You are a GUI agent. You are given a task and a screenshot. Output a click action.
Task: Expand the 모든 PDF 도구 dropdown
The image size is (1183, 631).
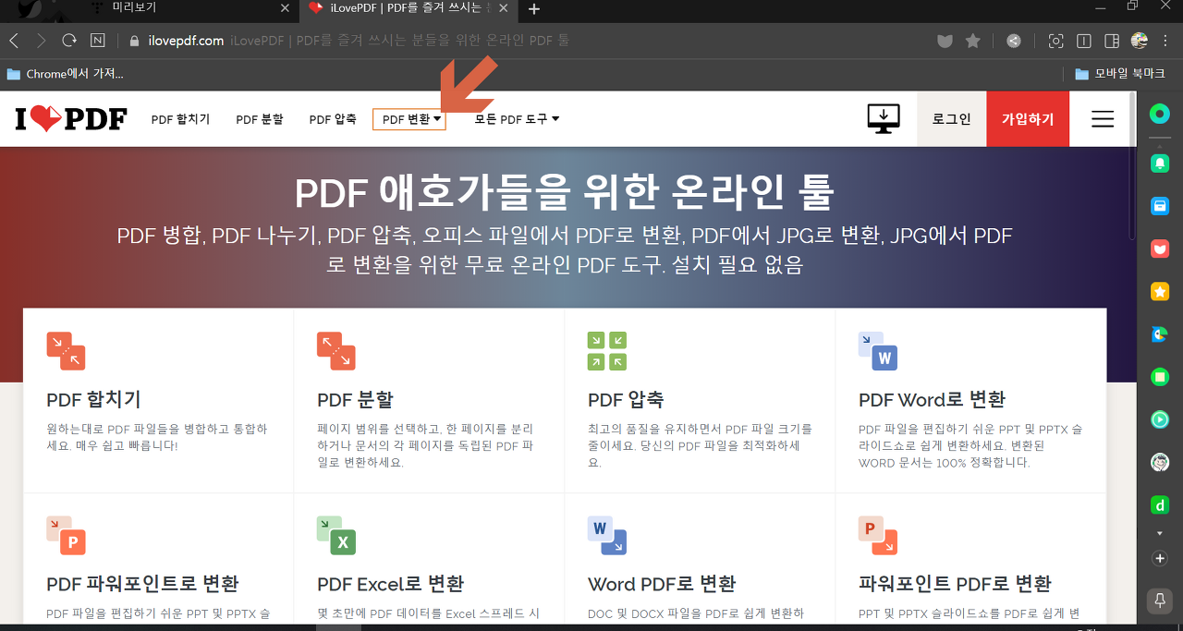(x=517, y=119)
